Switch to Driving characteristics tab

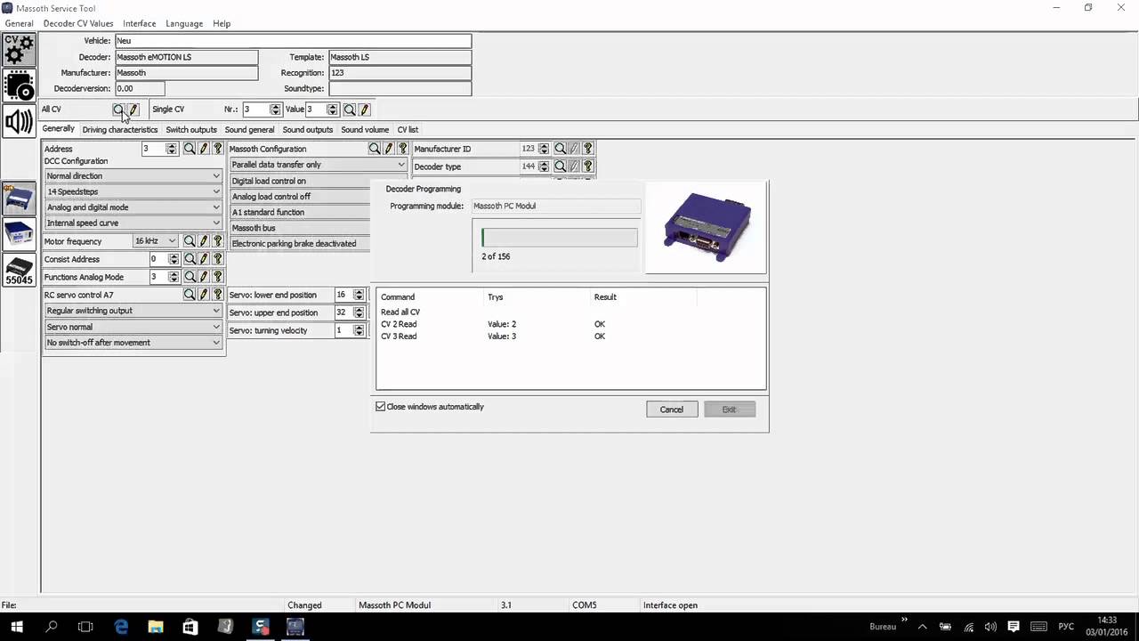point(120,130)
